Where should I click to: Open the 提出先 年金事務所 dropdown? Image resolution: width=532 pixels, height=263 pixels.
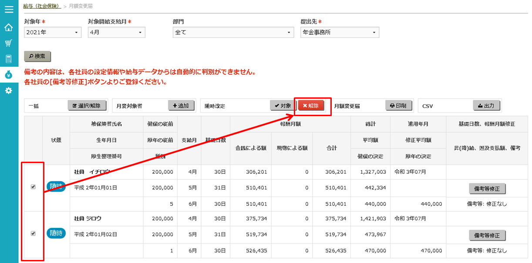click(x=340, y=32)
